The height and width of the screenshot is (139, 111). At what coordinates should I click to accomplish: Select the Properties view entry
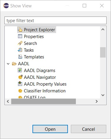tap(34, 37)
